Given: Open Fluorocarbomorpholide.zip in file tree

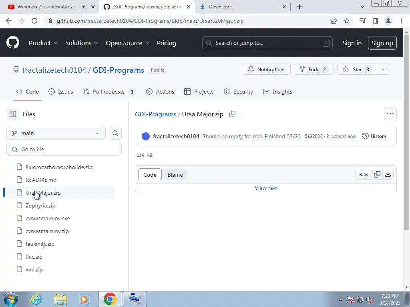Looking at the screenshot, I should (59, 167).
